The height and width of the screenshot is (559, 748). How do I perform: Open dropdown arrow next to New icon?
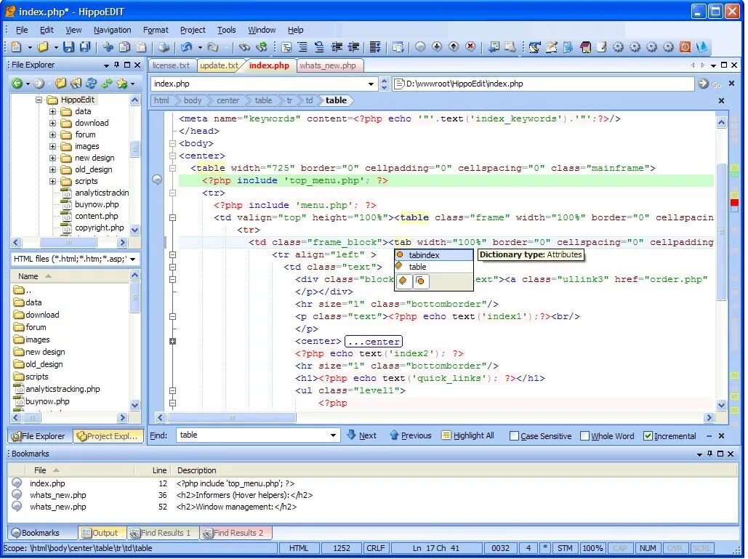click(30, 47)
